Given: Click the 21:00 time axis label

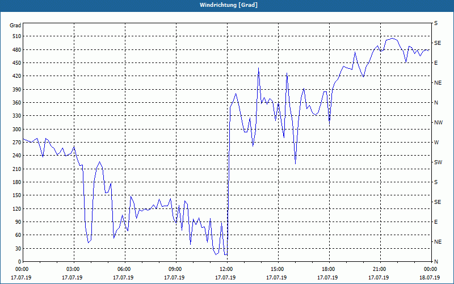Looking at the screenshot, I should point(379,269).
